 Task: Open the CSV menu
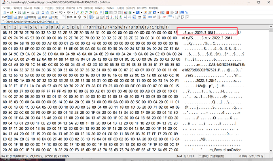[80, 8]
